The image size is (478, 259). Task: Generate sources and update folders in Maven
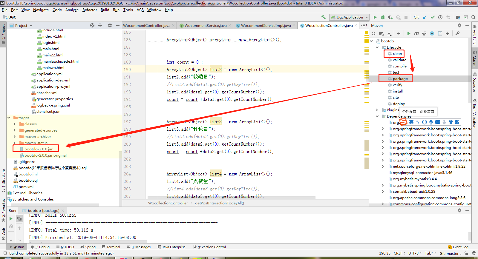point(381,33)
